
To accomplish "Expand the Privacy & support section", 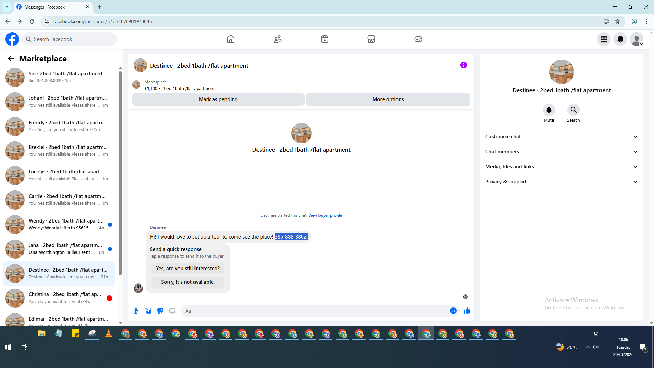I will pyautogui.click(x=562, y=182).
